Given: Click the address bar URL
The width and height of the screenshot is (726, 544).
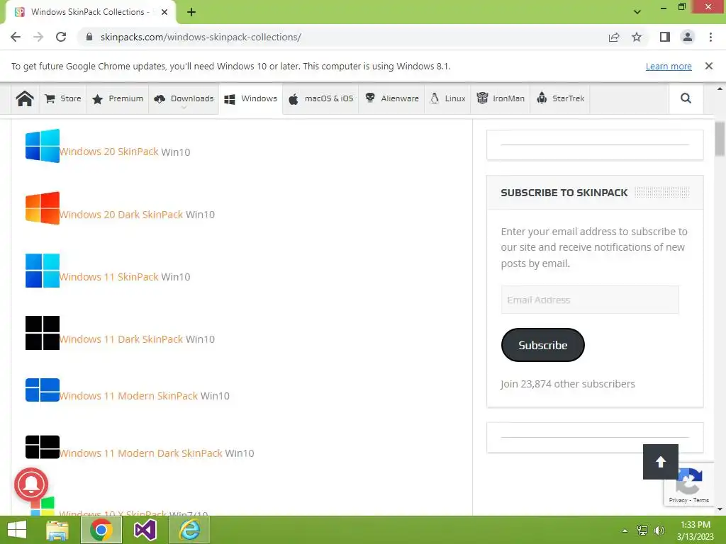Looking at the screenshot, I should click(201, 37).
